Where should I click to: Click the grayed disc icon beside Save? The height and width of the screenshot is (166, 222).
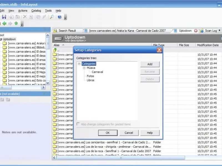pos(12,17)
